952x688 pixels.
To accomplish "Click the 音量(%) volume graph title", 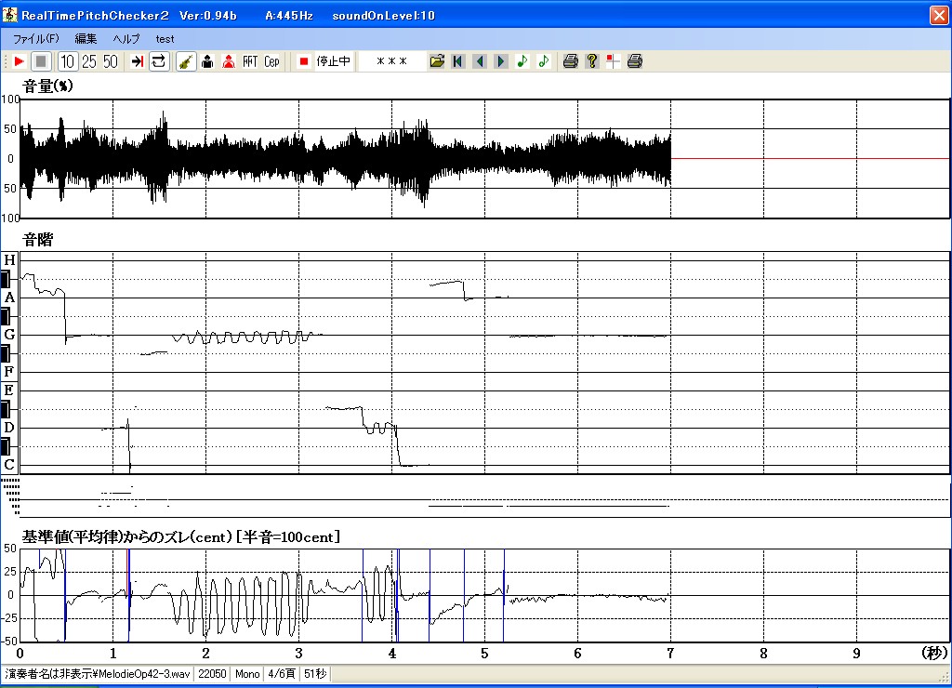I will point(48,86).
